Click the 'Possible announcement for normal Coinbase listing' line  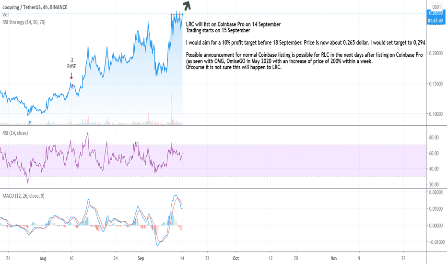(x=304, y=55)
